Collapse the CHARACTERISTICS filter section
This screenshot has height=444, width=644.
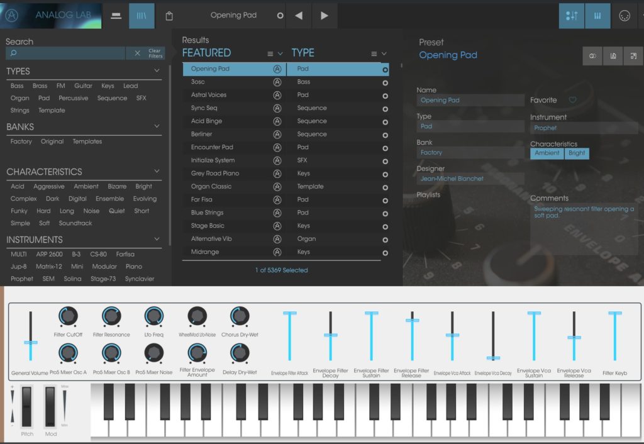click(157, 171)
